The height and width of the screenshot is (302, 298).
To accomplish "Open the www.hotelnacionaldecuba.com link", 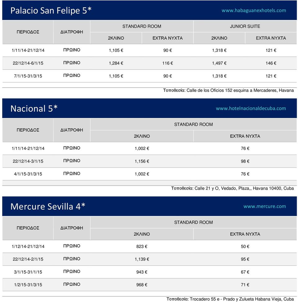I will pyautogui.click(x=251, y=108).
